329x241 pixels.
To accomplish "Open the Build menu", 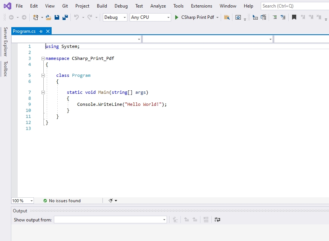I will pos(102,6).
